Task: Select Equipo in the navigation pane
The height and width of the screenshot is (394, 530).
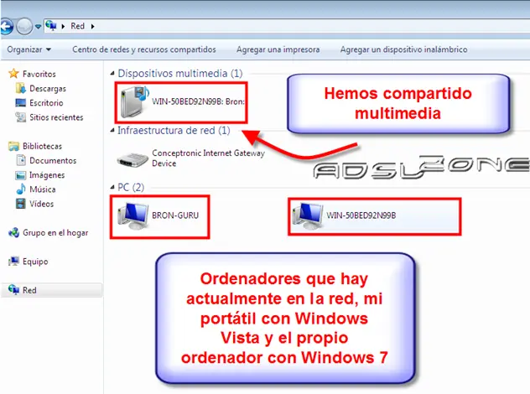Action: tap(35, 262)
